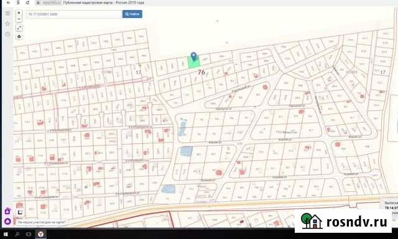Focus the cadastral number search field
The width and height of the screenshot is (398, 239).
pyautogui.click(x=74, y=14)
